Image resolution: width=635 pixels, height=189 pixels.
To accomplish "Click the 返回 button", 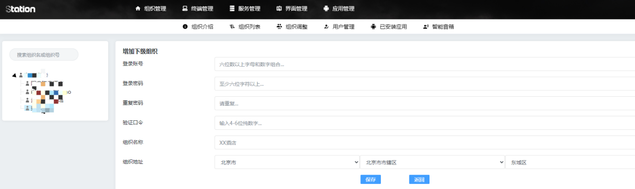I will pyautogui.click(x=419, y=179).
